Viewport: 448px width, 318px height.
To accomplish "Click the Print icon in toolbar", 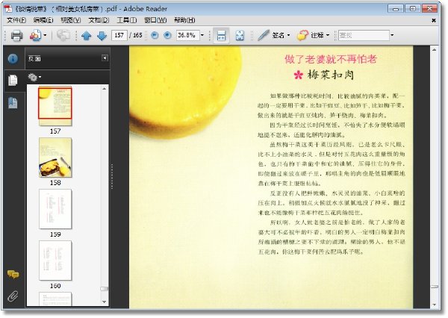I will tap(16, 35).
